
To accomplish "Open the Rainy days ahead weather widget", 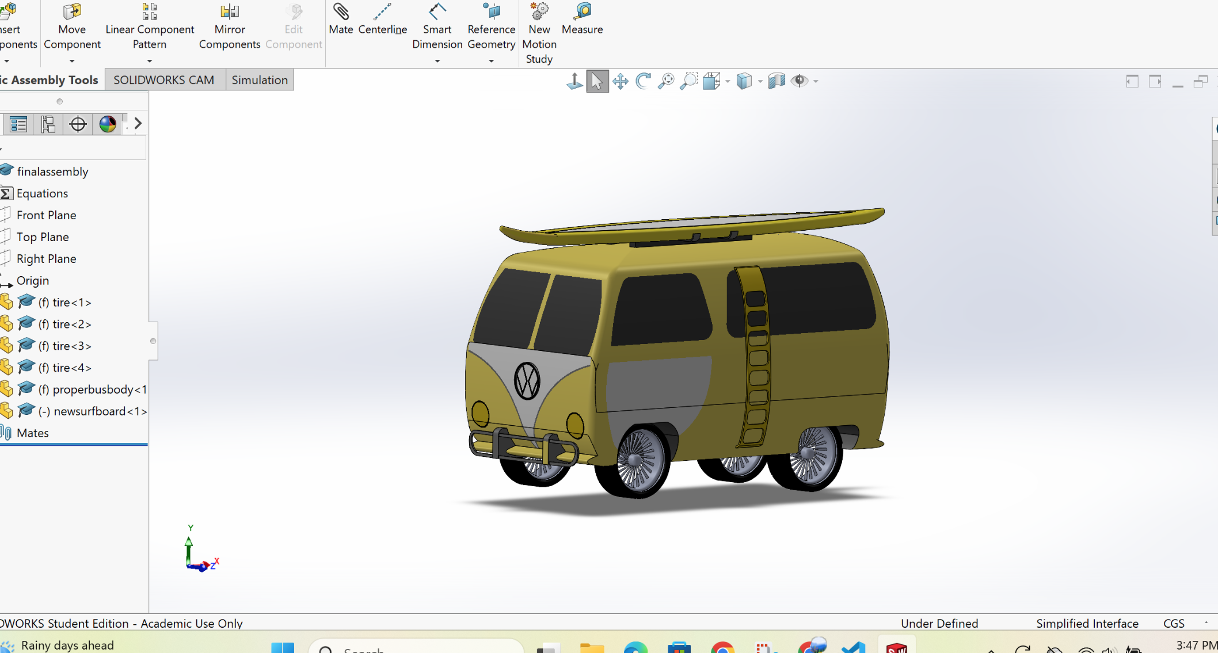I will point(58,646).
